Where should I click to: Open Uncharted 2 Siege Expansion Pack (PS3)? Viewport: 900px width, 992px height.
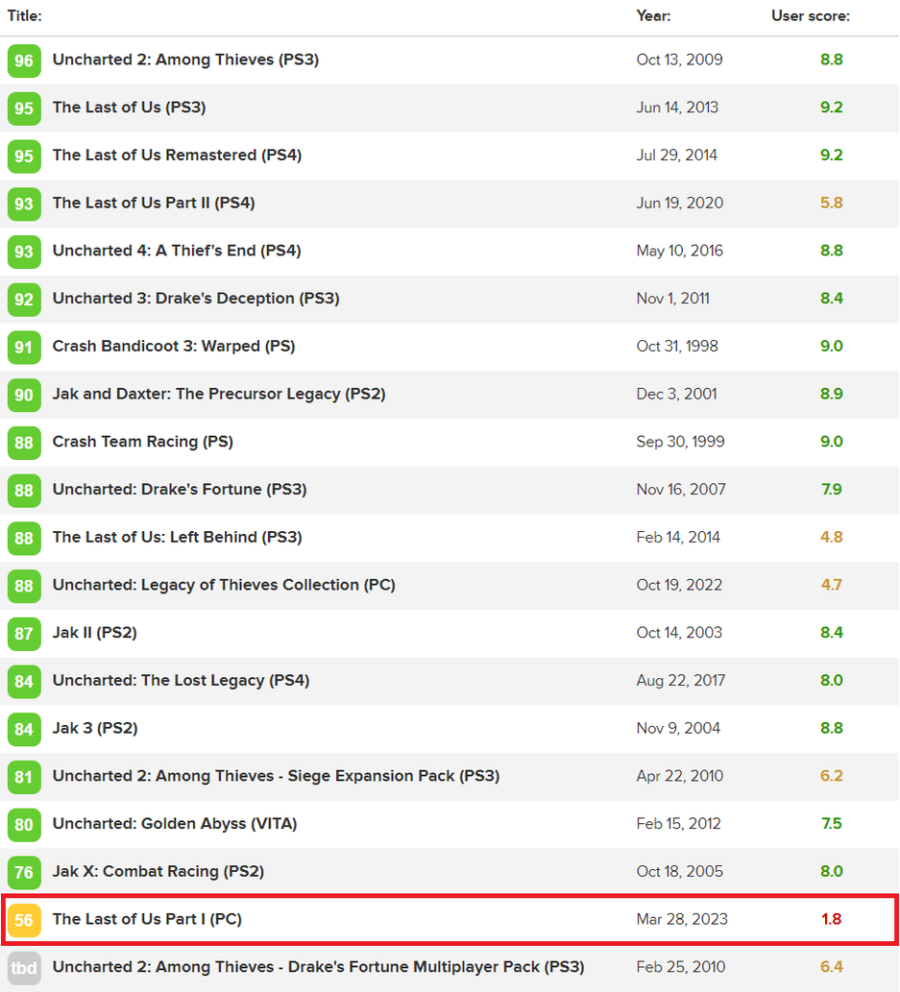276,776
